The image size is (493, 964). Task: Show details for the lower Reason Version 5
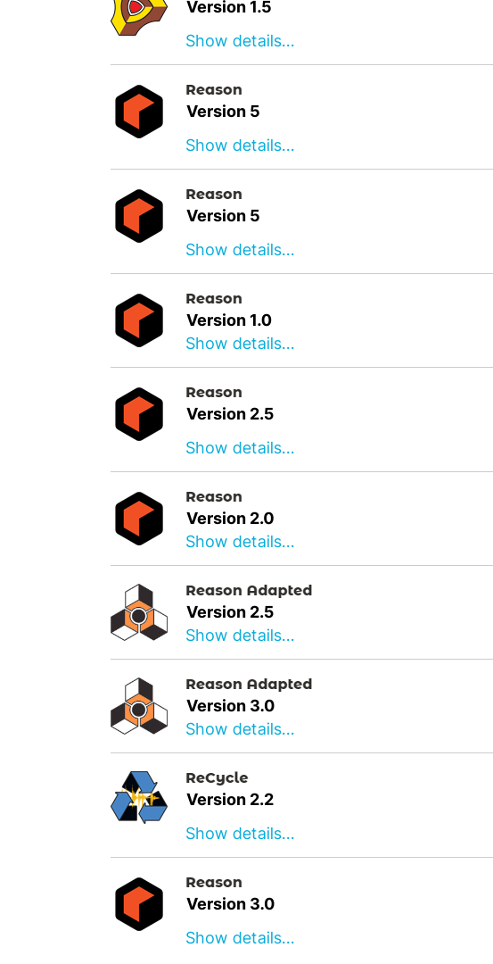tap(240, 250)
